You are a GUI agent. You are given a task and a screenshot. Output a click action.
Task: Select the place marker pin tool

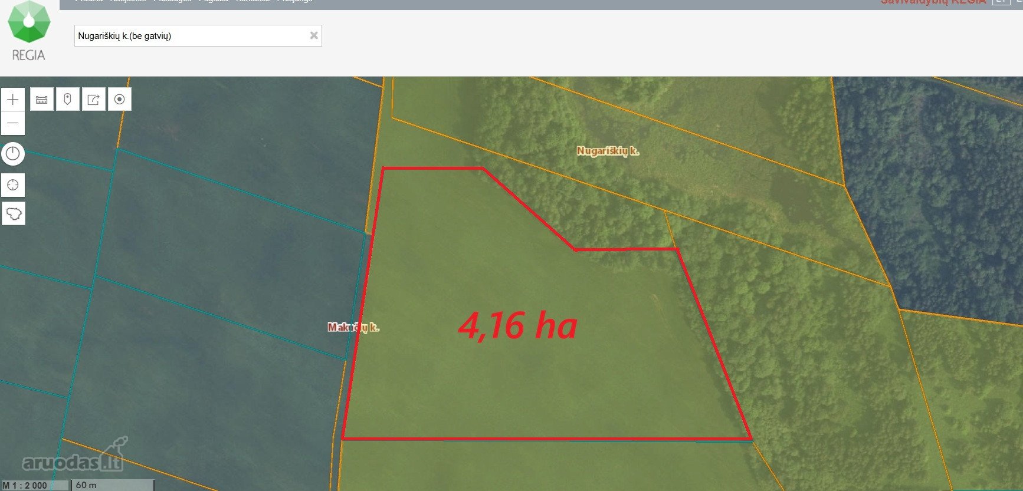(68, 100)
